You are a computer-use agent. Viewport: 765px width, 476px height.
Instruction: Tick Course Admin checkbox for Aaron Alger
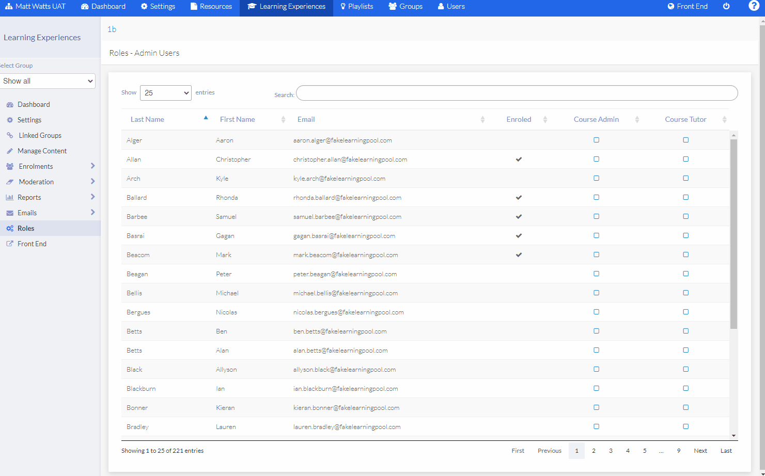pos(596,140)
